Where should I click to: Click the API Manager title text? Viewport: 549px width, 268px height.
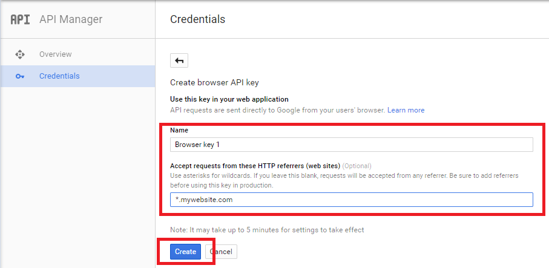[x=71, y=19]
